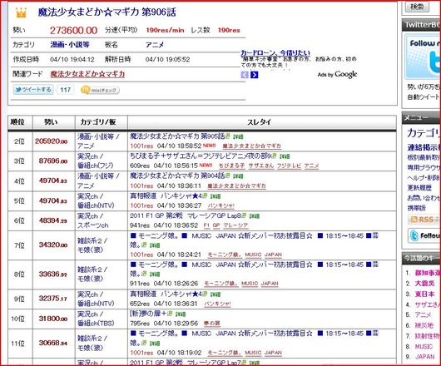Open the thread title 魔法少女まどか☆マギカ 第906話
The height and width of the screenshot is (366, 441).
point(107,12)
